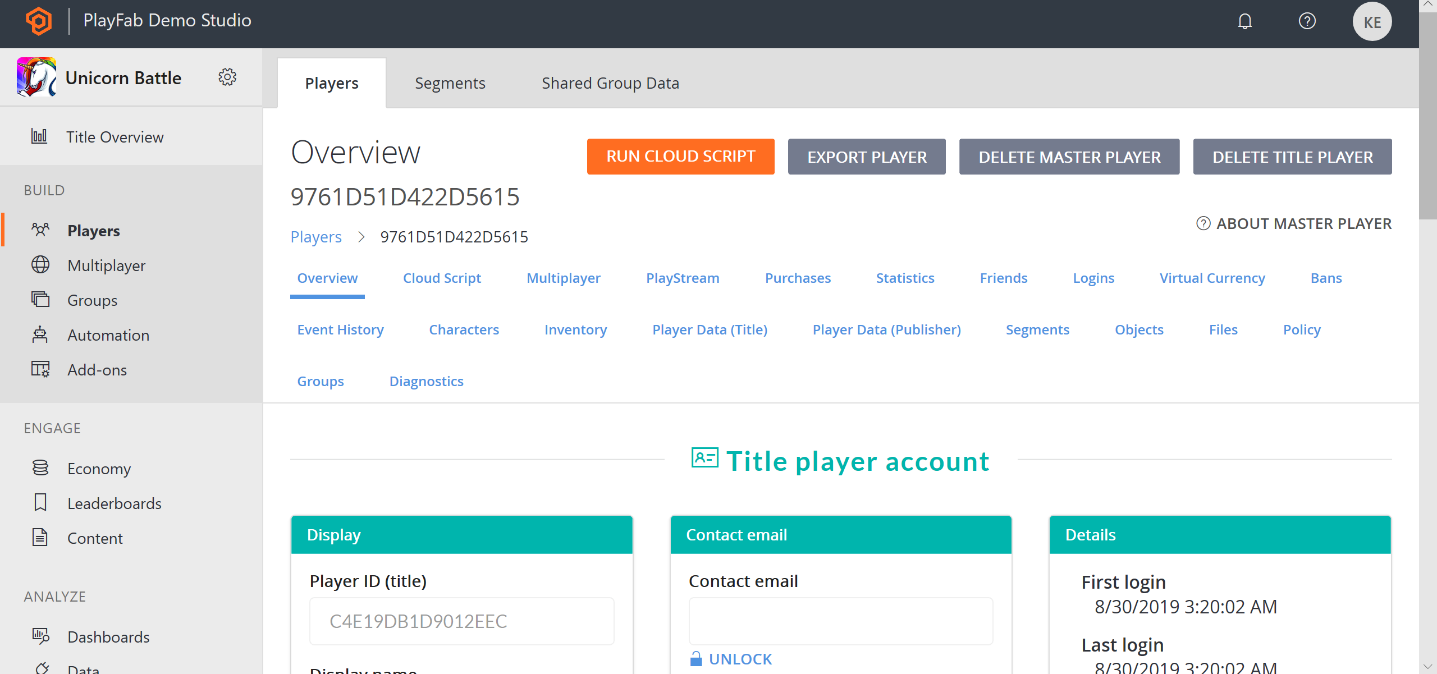Click the Unicorn Battle settings gear icon
Viewport: 1437px width, 674px height.
tap(228, 76)
